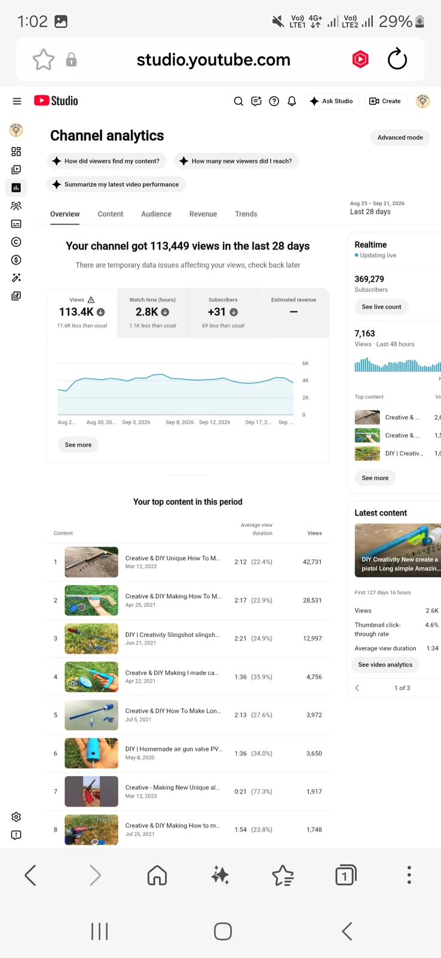
Task: Open DIY Creativity Slingshot video row
Action: click(188, 638)
